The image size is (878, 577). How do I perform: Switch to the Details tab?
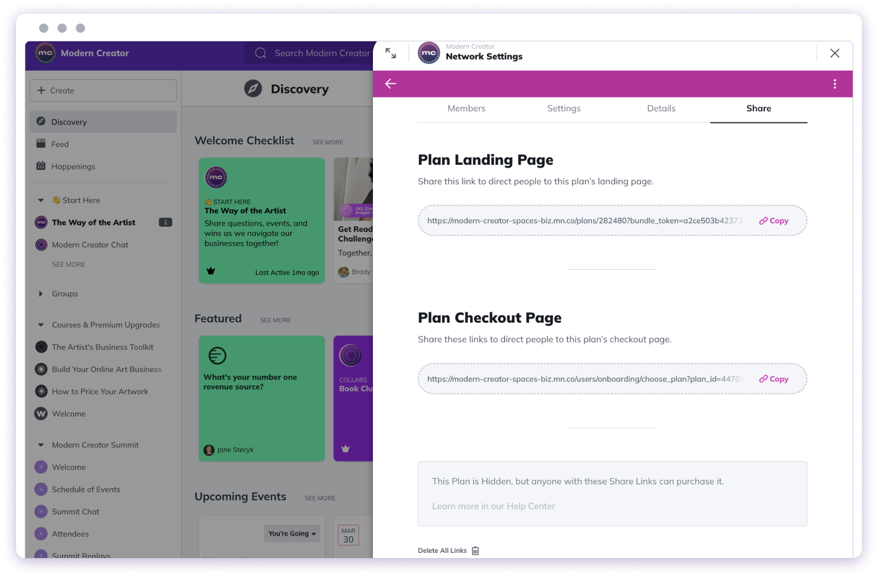661,109
